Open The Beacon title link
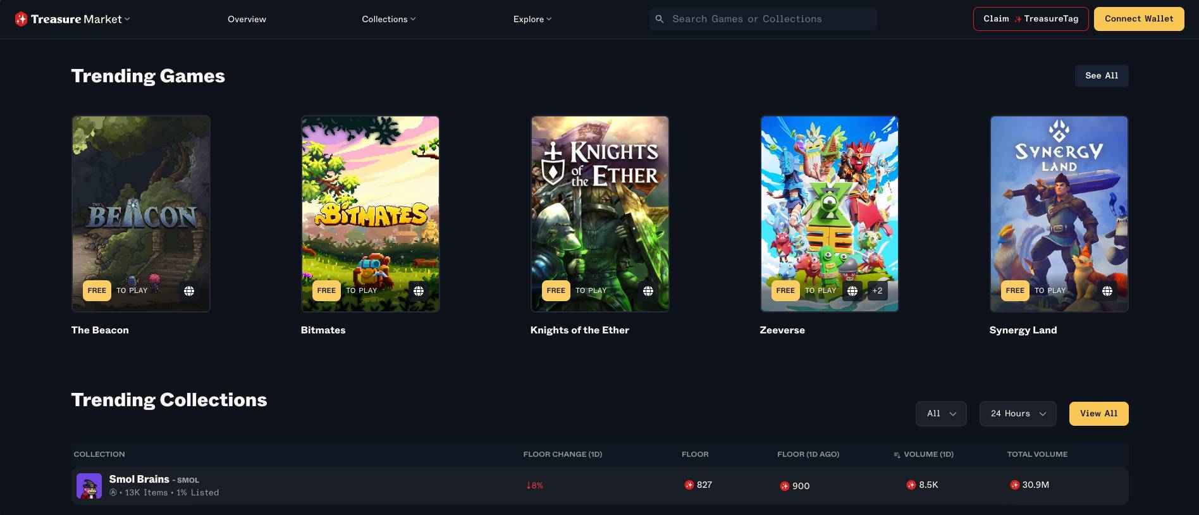Screen dimensions: 1199x515 pyautogui.click(x=100, y=330)
